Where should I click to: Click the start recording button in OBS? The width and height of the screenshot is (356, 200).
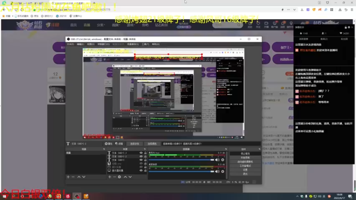point(245,158)
